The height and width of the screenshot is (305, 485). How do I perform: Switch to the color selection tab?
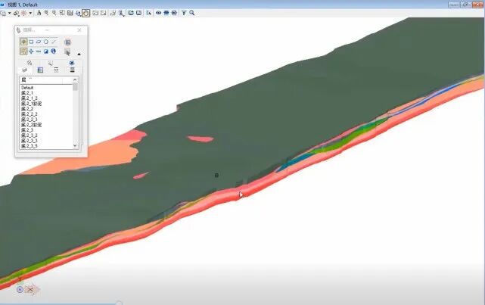coord(40,70)
